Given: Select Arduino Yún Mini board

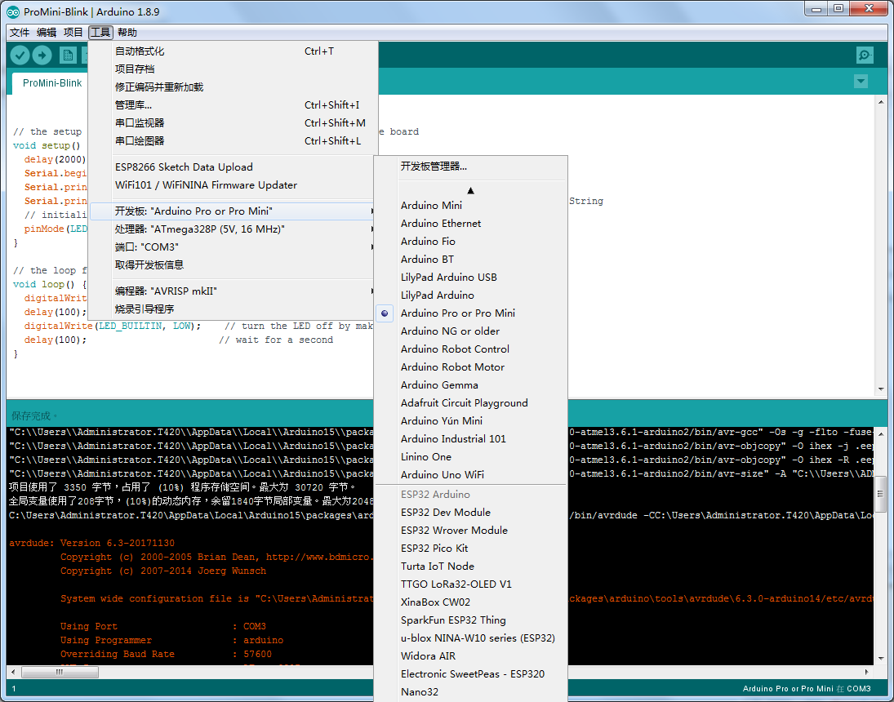Looking at the screenshot, I should pyautogui.click(x=471, y=421).
